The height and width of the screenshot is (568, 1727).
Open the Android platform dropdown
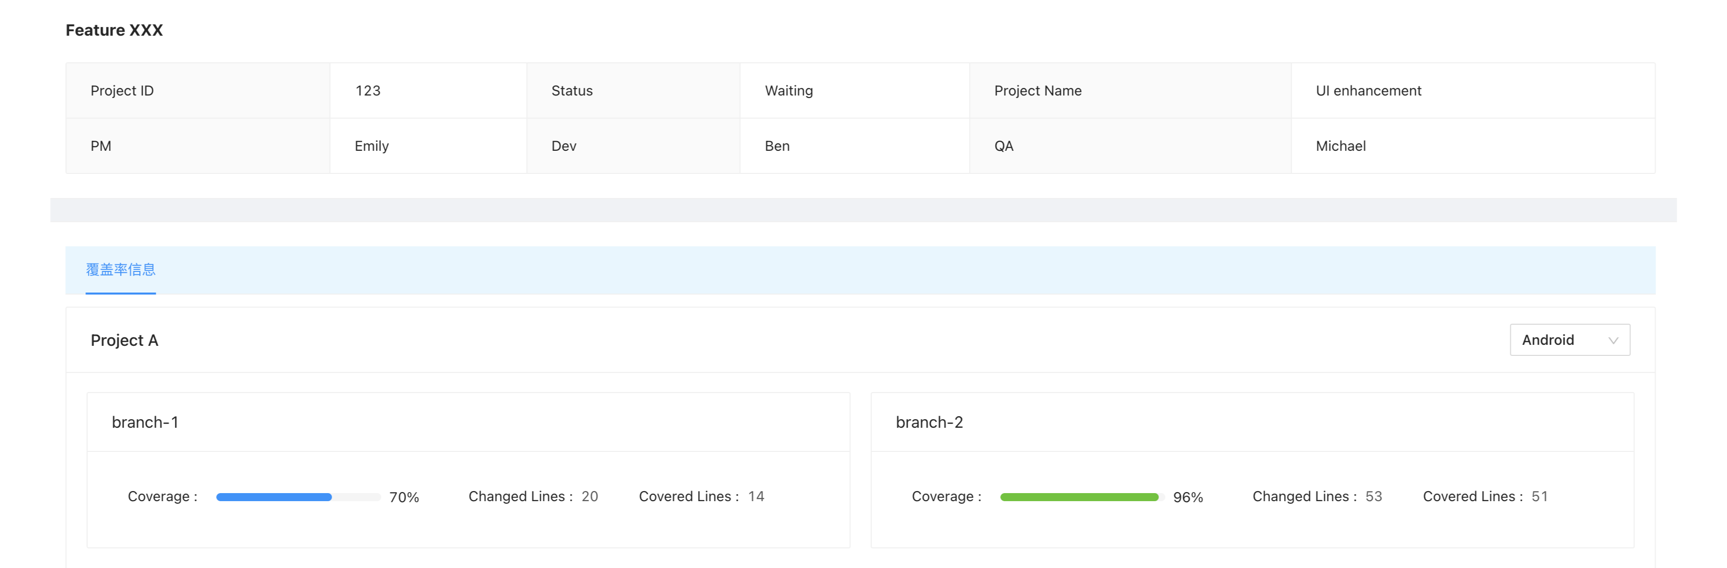pyautogui.click(x=1570, y=340)
